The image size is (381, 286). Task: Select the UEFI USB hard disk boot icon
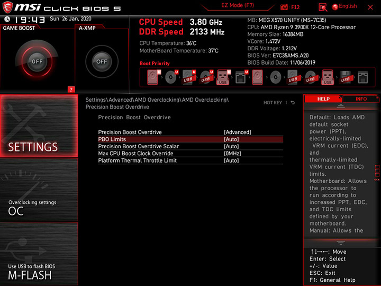coord(189,77)
